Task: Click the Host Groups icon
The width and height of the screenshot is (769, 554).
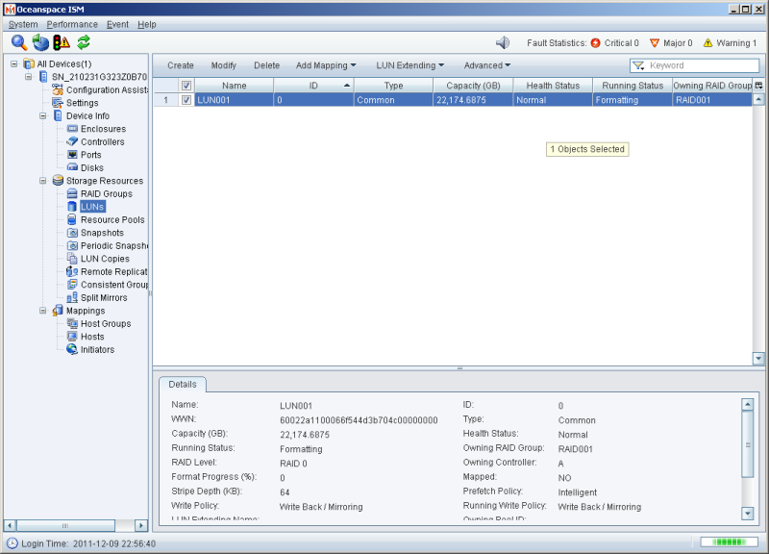Action: (x=73, y=323)
